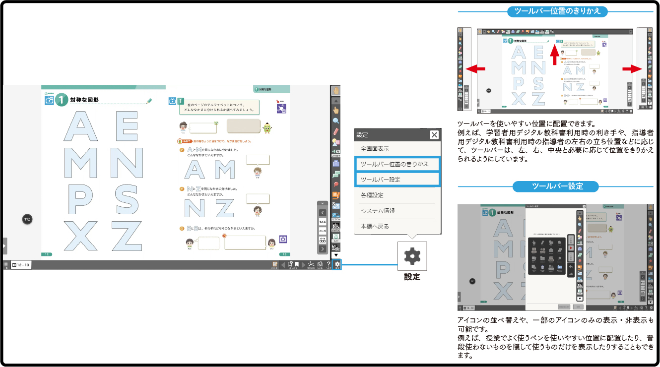
Task: Toggle the リフロー reflow view
Action: click(336, 216)
